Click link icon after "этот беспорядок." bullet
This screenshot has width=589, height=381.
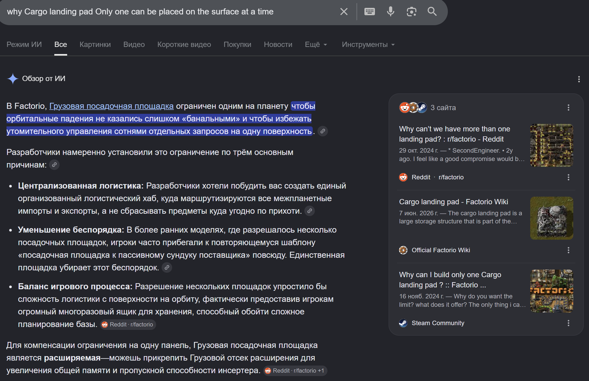167,267
